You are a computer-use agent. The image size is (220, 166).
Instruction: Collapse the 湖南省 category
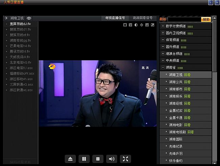click(x=163, y=67)
